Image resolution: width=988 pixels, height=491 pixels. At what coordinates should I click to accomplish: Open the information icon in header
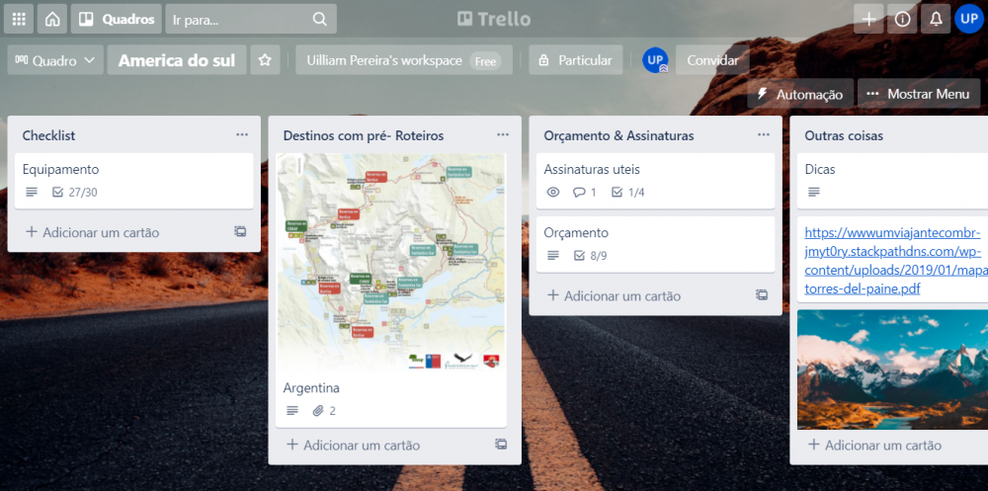click(902, 19)
